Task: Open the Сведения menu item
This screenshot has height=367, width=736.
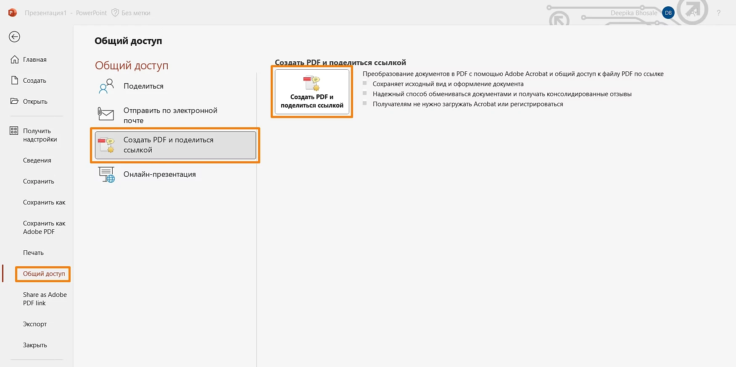Action: pos(37,160)
